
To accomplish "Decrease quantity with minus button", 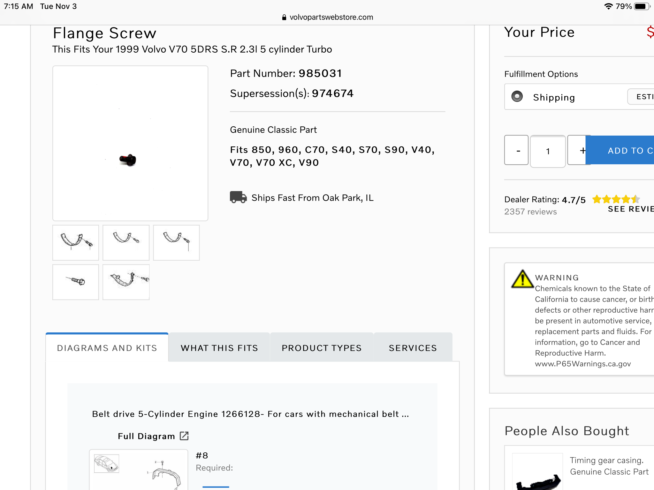I will [516, 150].
